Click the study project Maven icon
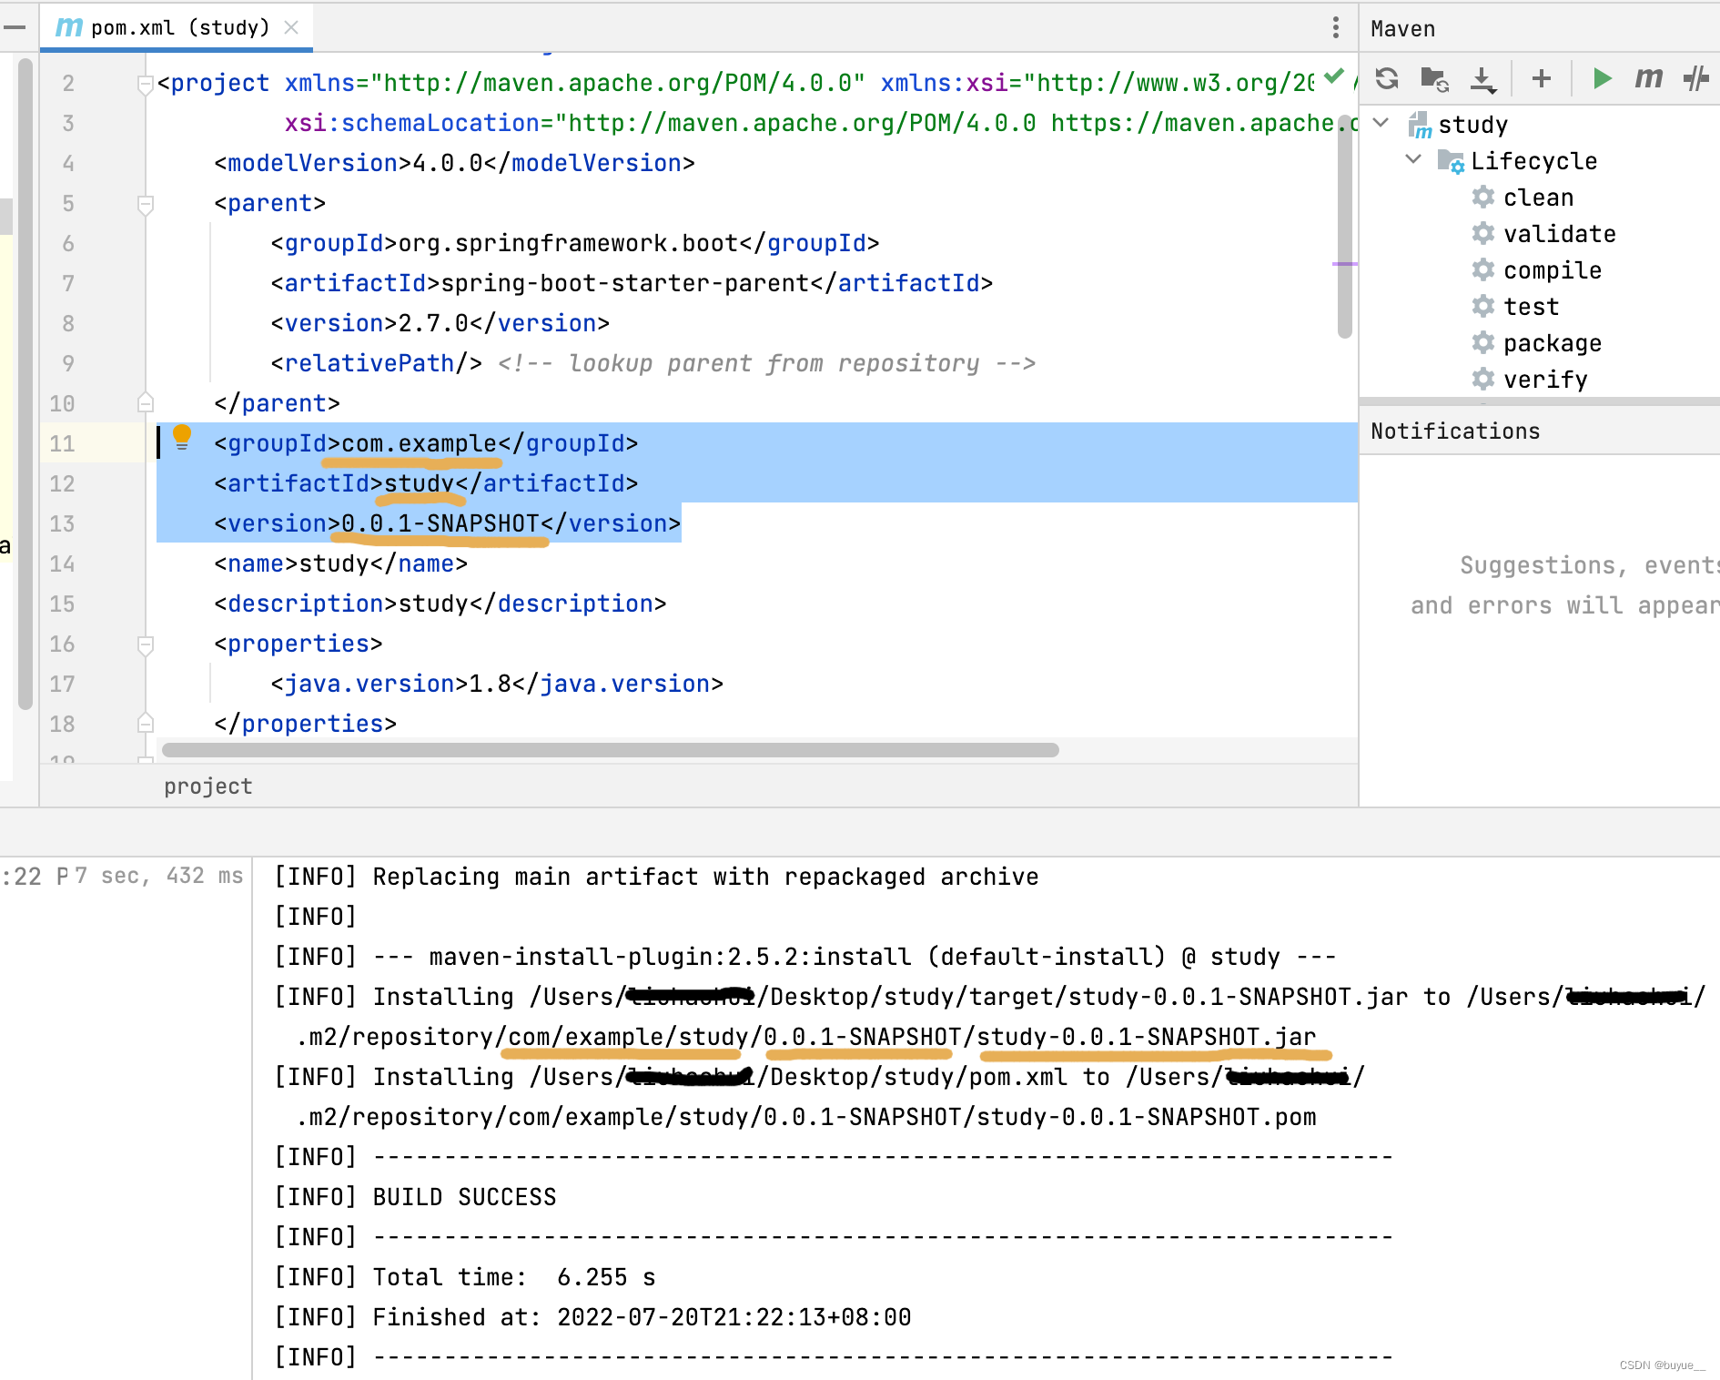 tap(1419, 125)
